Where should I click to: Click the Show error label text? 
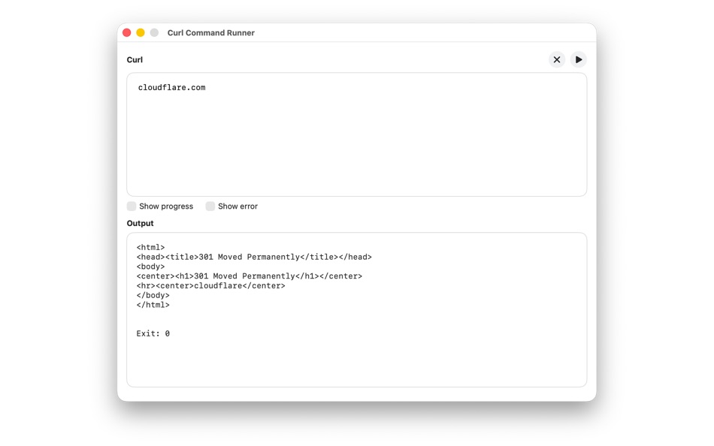pos(237,206)
